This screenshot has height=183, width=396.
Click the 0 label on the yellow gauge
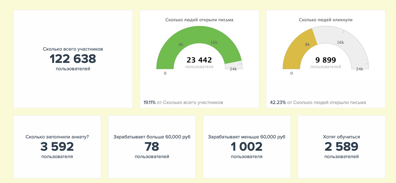(x=291, y=73)
